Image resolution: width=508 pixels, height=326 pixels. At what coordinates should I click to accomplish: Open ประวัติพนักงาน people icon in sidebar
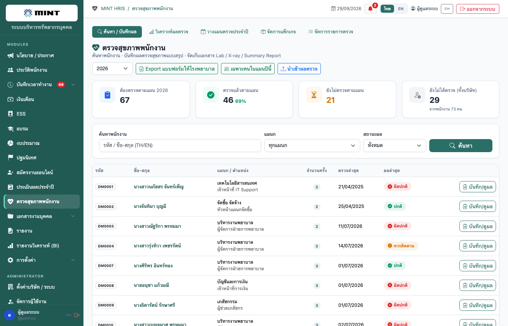tap(11, 70)
